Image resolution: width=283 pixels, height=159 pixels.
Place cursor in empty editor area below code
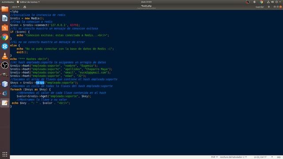[146, 132]
